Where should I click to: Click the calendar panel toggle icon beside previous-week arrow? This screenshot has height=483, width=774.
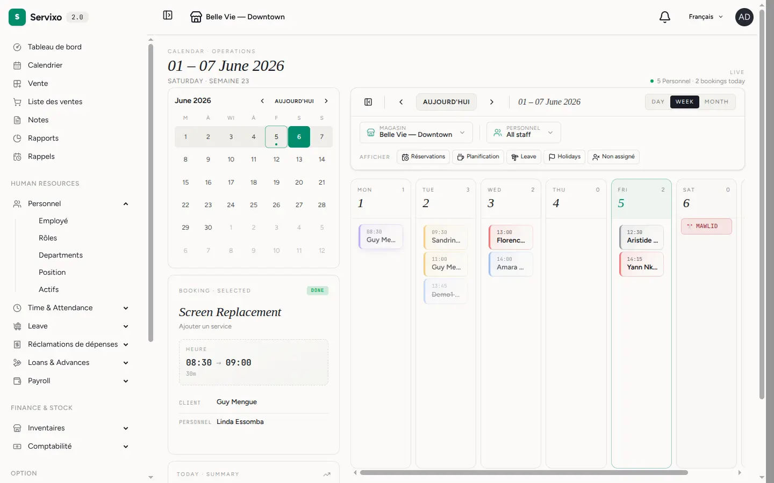[368, 102]
